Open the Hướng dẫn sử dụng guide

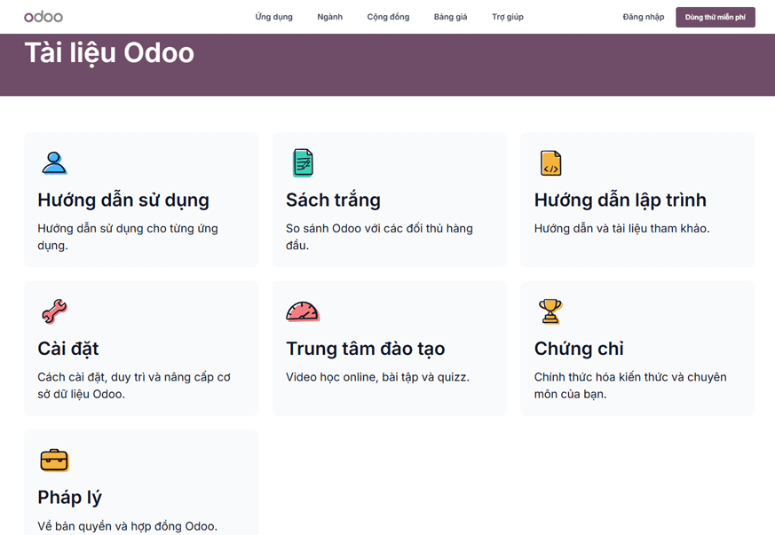click(x=122, y=200)
